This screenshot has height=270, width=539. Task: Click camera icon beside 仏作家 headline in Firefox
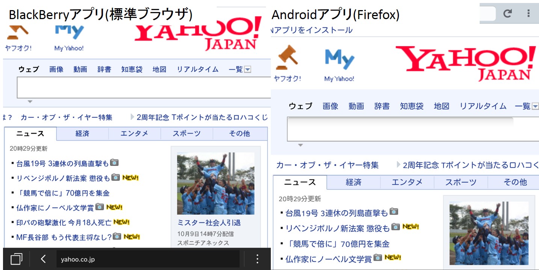pos(378,257)
